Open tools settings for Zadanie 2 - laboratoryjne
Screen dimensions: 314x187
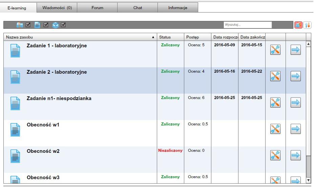click(275, 76)
